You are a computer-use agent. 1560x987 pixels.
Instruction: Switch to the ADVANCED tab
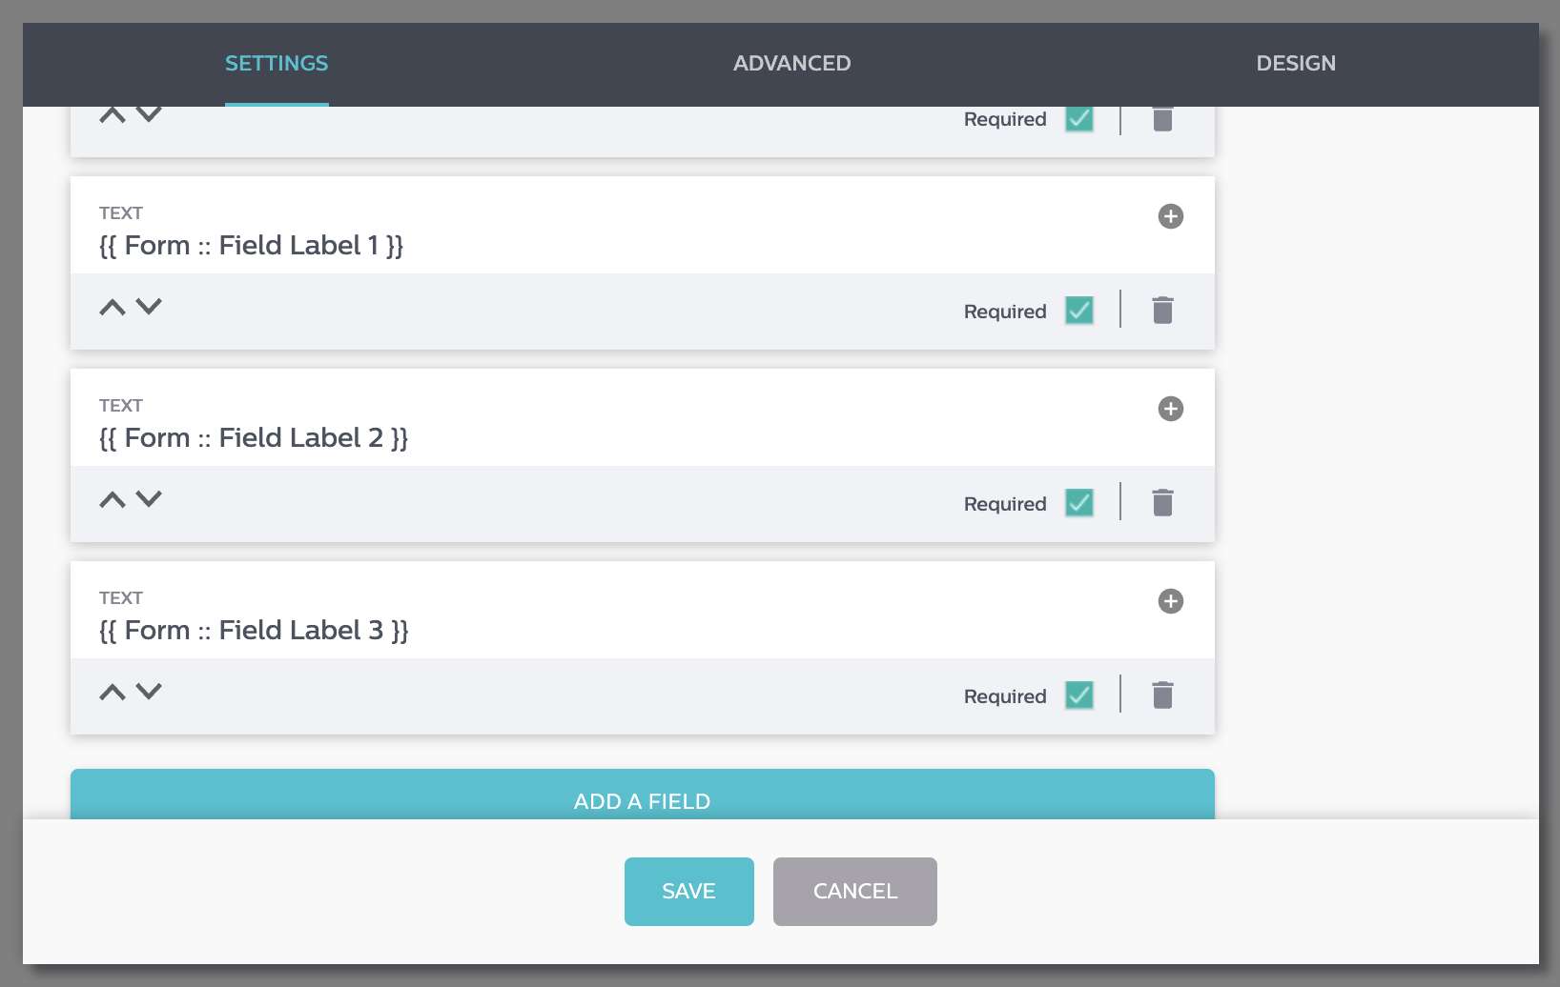[x=791, y=64]
